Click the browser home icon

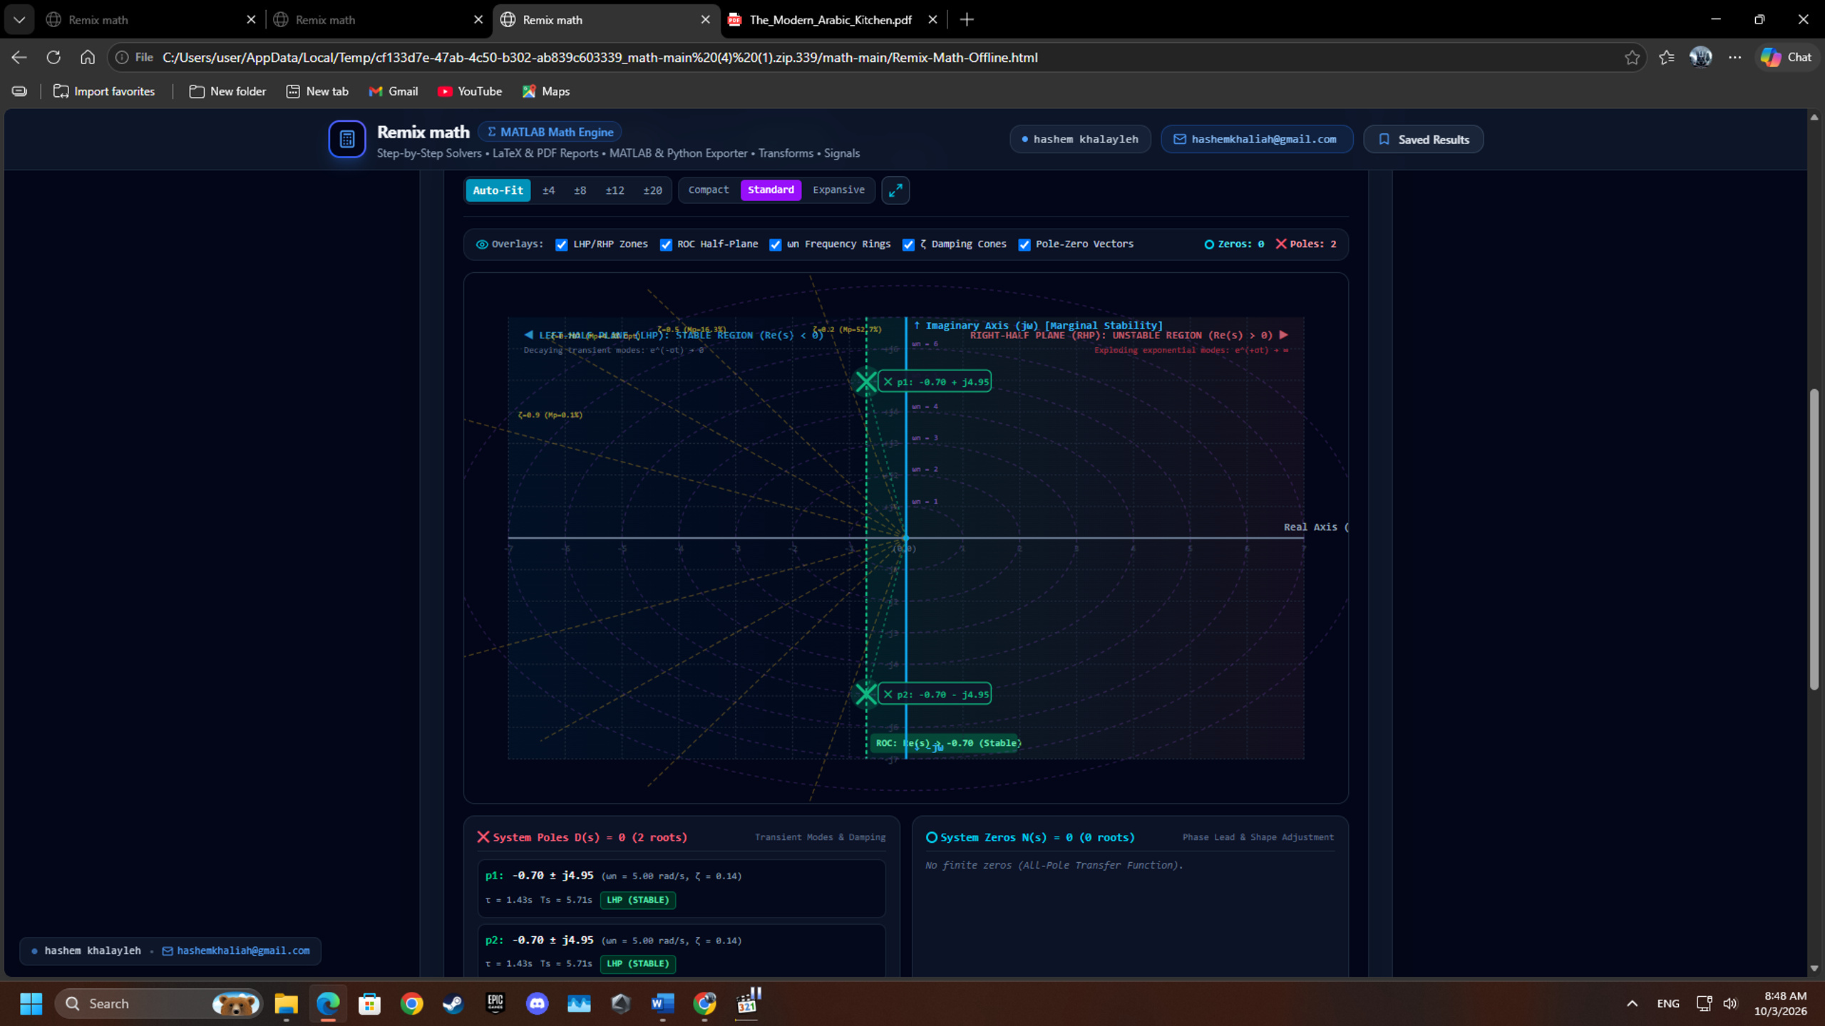(88, 58)
